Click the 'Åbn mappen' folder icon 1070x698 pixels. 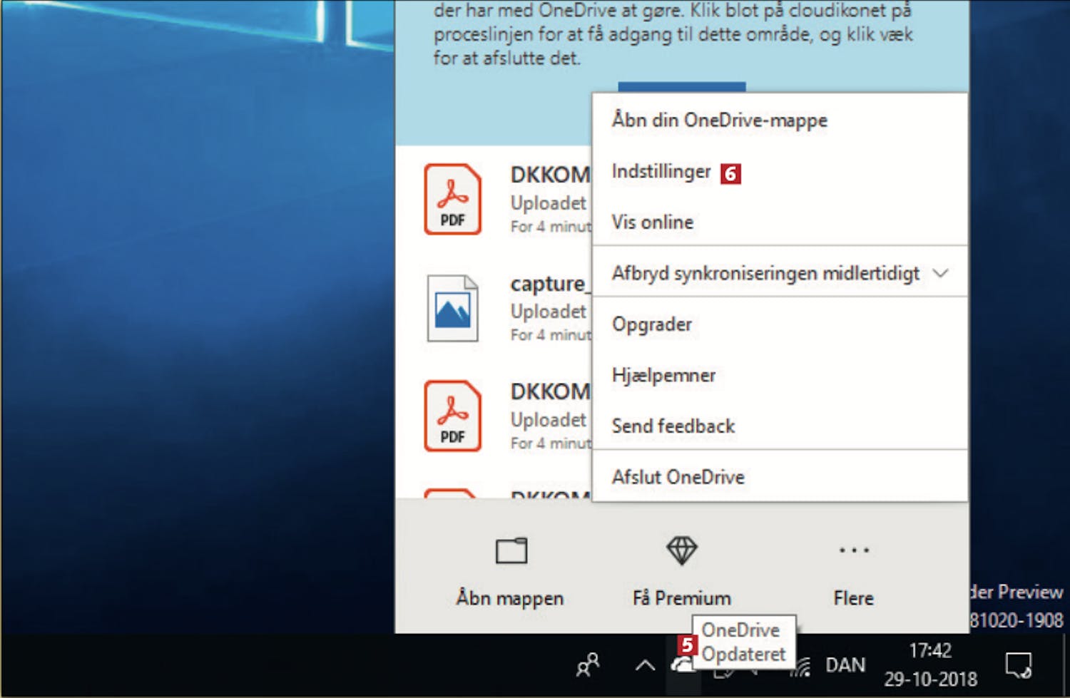tap(511, 550)
